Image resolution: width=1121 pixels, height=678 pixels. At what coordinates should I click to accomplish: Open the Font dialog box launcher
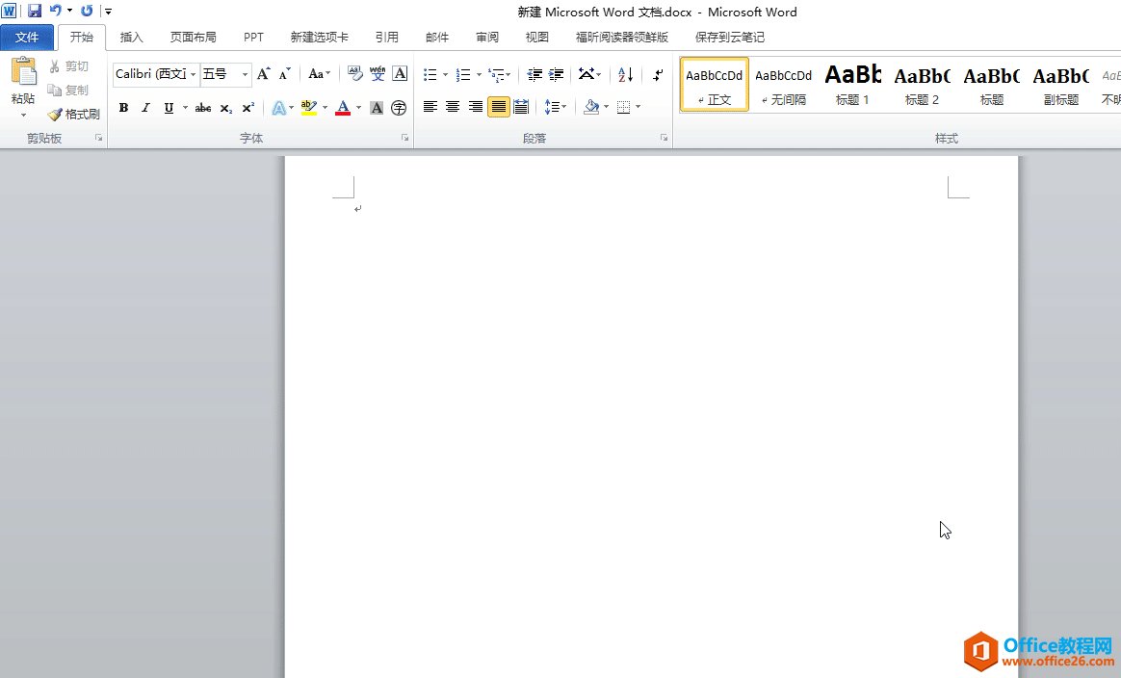[x=404, y=138]
